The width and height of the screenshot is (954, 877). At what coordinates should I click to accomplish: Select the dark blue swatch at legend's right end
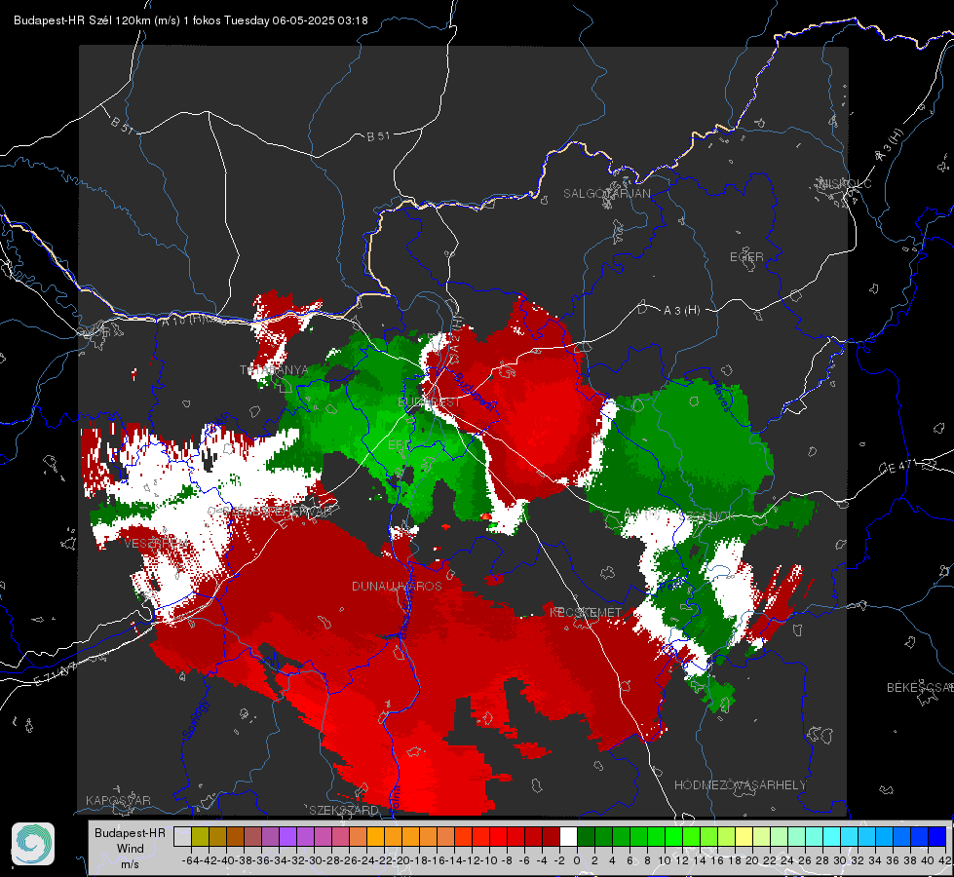point(937,837)
